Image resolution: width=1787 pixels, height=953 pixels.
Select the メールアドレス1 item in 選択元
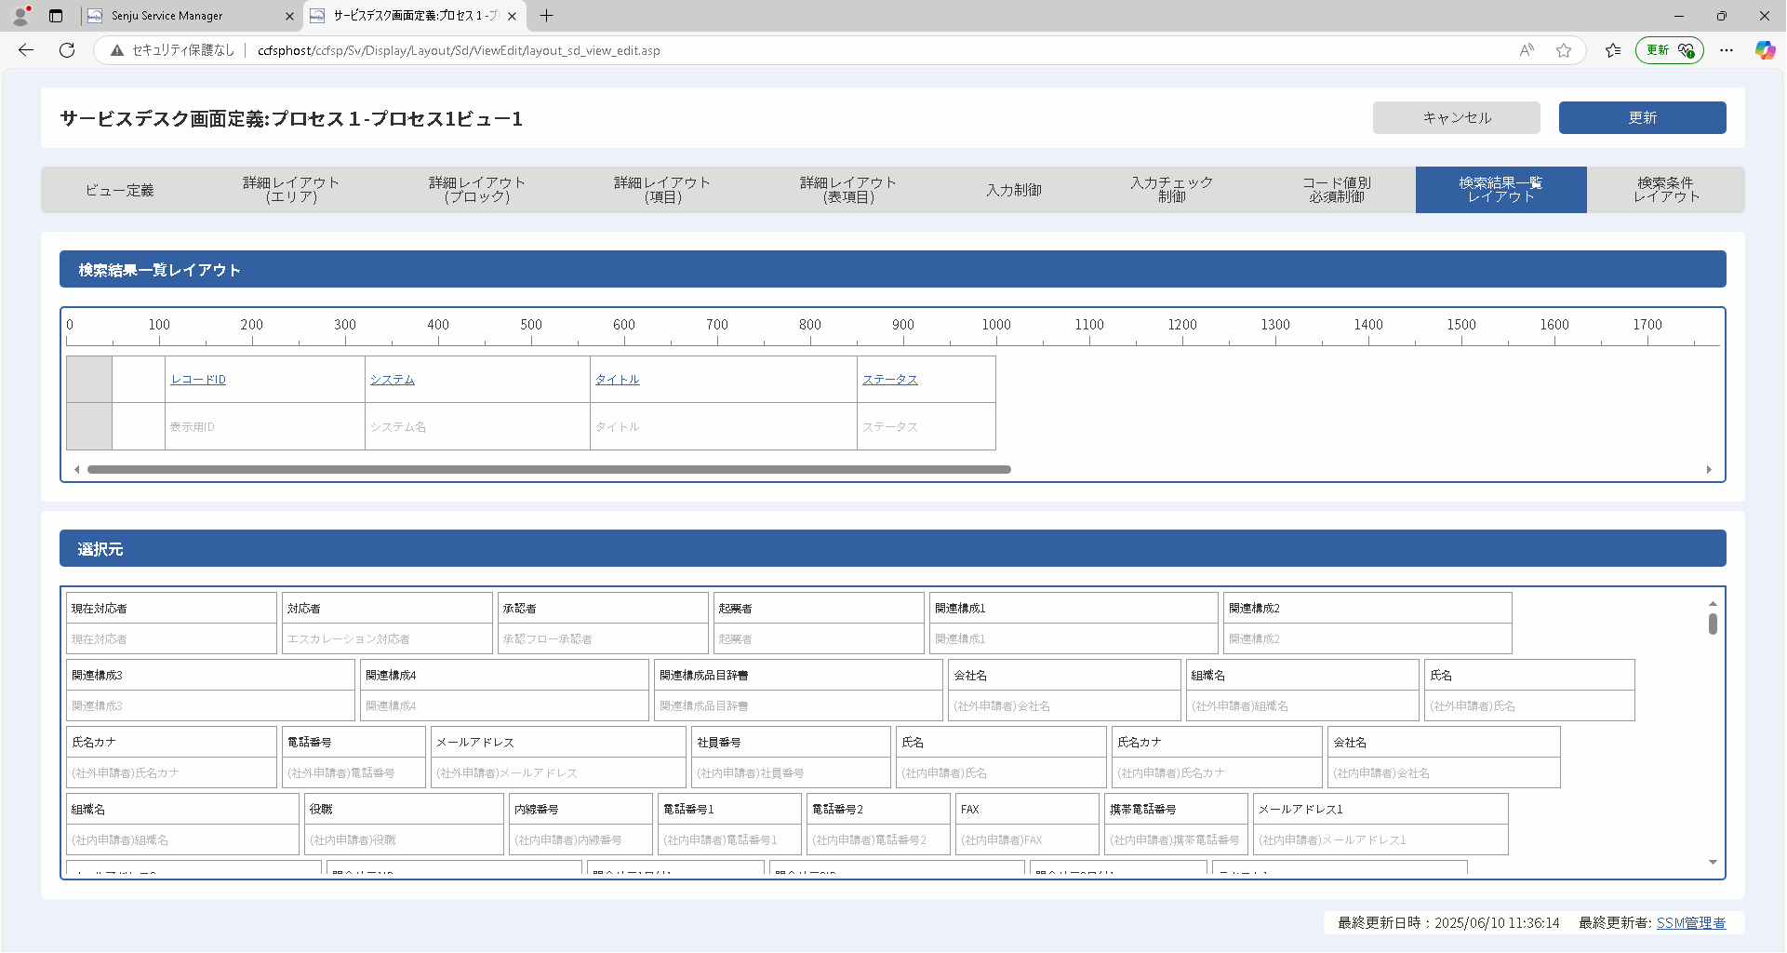1380,825
